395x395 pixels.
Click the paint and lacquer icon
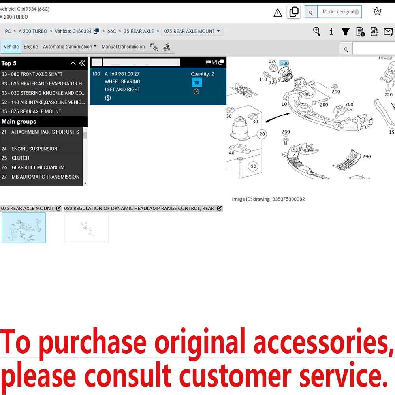tap(154, 47)
